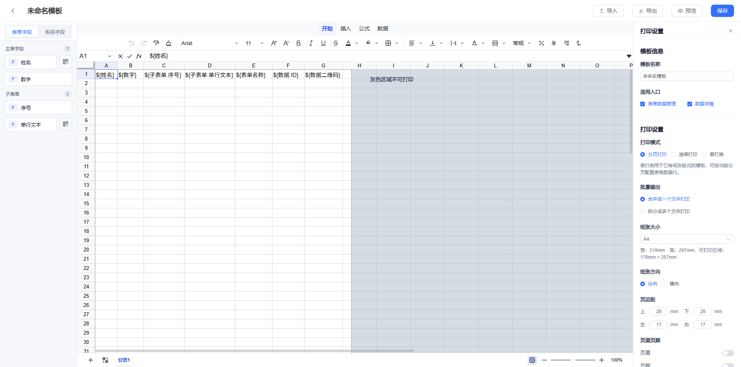Select 连续打印 print mode
The height and width of the screenshot is (367, 741).
pos(673,154)
